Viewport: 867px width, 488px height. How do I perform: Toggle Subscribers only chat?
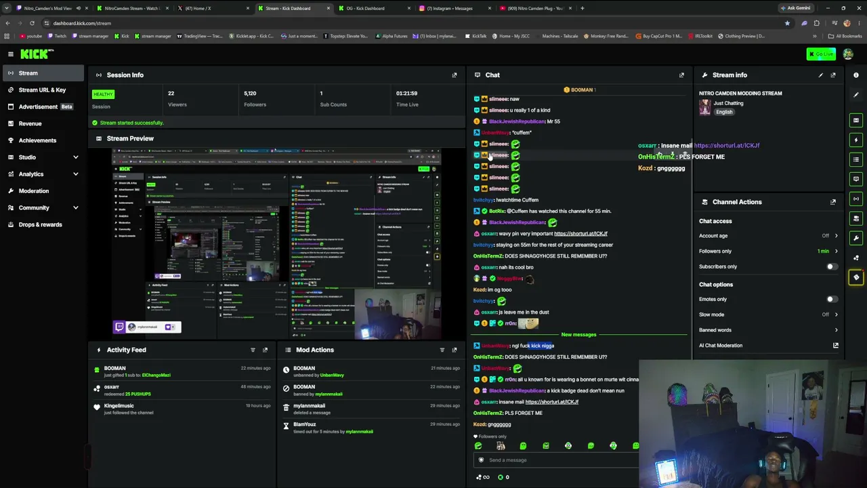pyautogui.click(x=831, y=267)
